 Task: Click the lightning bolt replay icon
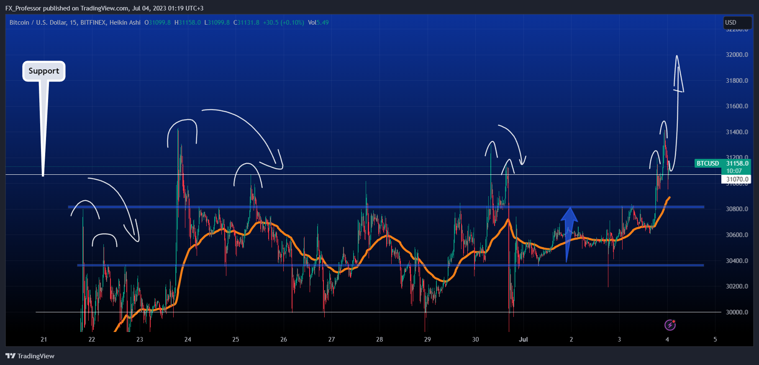tap(670, 325)
